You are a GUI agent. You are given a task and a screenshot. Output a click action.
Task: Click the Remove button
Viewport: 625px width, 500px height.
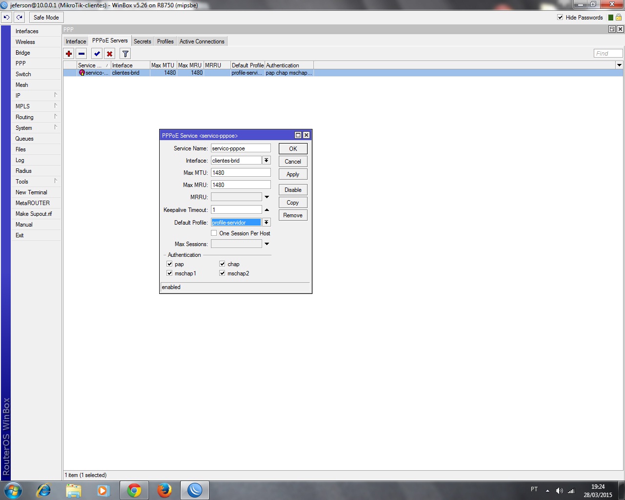[x=293, y=215]
